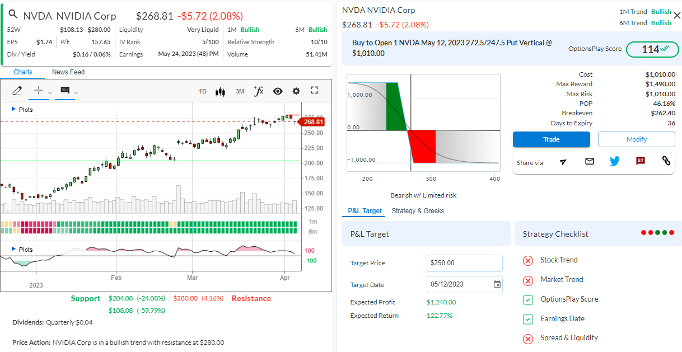Click the Volume 51.41M value
The height and width of the screenshot is (352, 682).
[x=316, y=54]
